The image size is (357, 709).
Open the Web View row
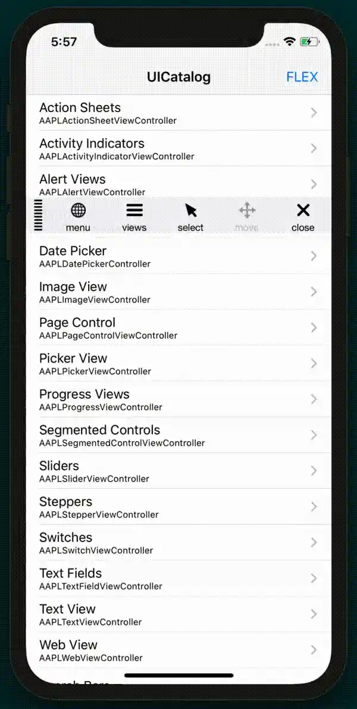[180, 650]
